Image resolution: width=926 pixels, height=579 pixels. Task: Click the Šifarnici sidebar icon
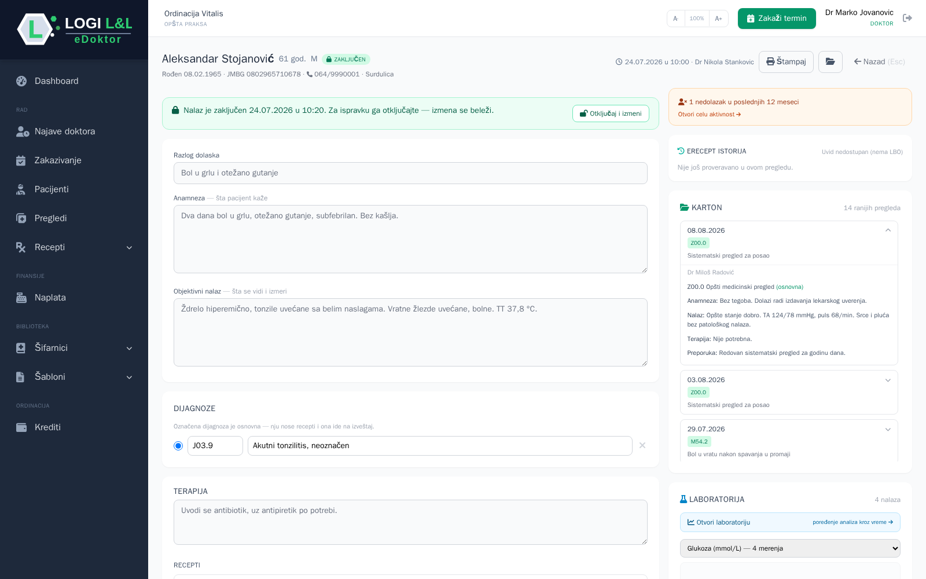point(21,348)
